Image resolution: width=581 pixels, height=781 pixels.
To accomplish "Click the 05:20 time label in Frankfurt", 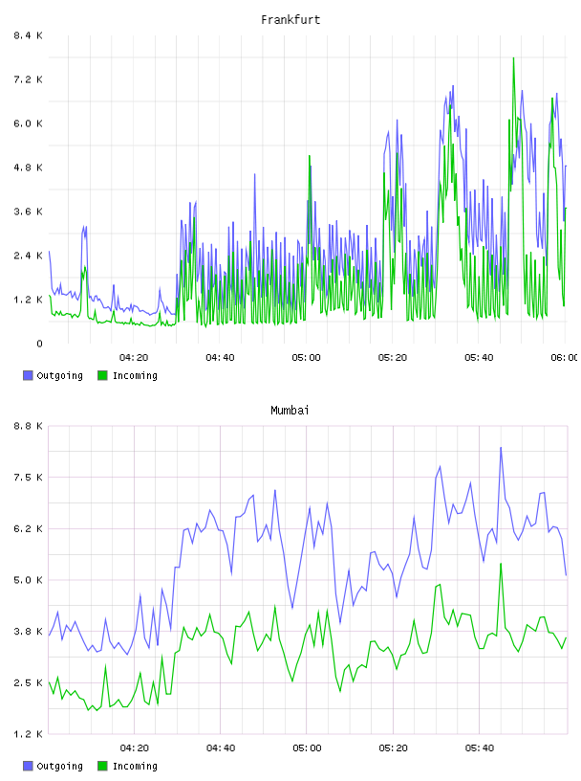I will click(x=393, y=358).
